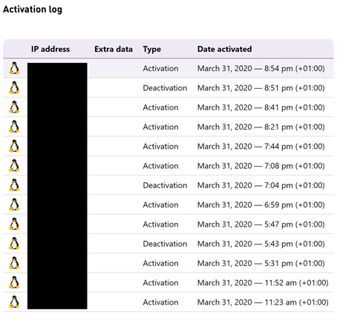Click the Extra data column header
The height and width of the screenshot is (320, 340).
[114, 49]
